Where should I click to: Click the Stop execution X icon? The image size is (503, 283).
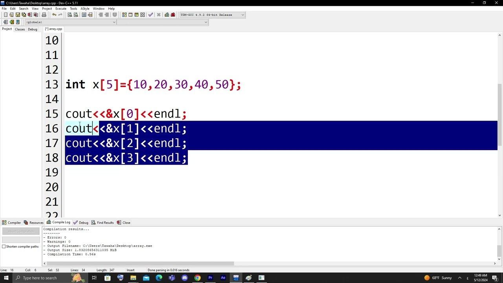(x=159, y=15)
